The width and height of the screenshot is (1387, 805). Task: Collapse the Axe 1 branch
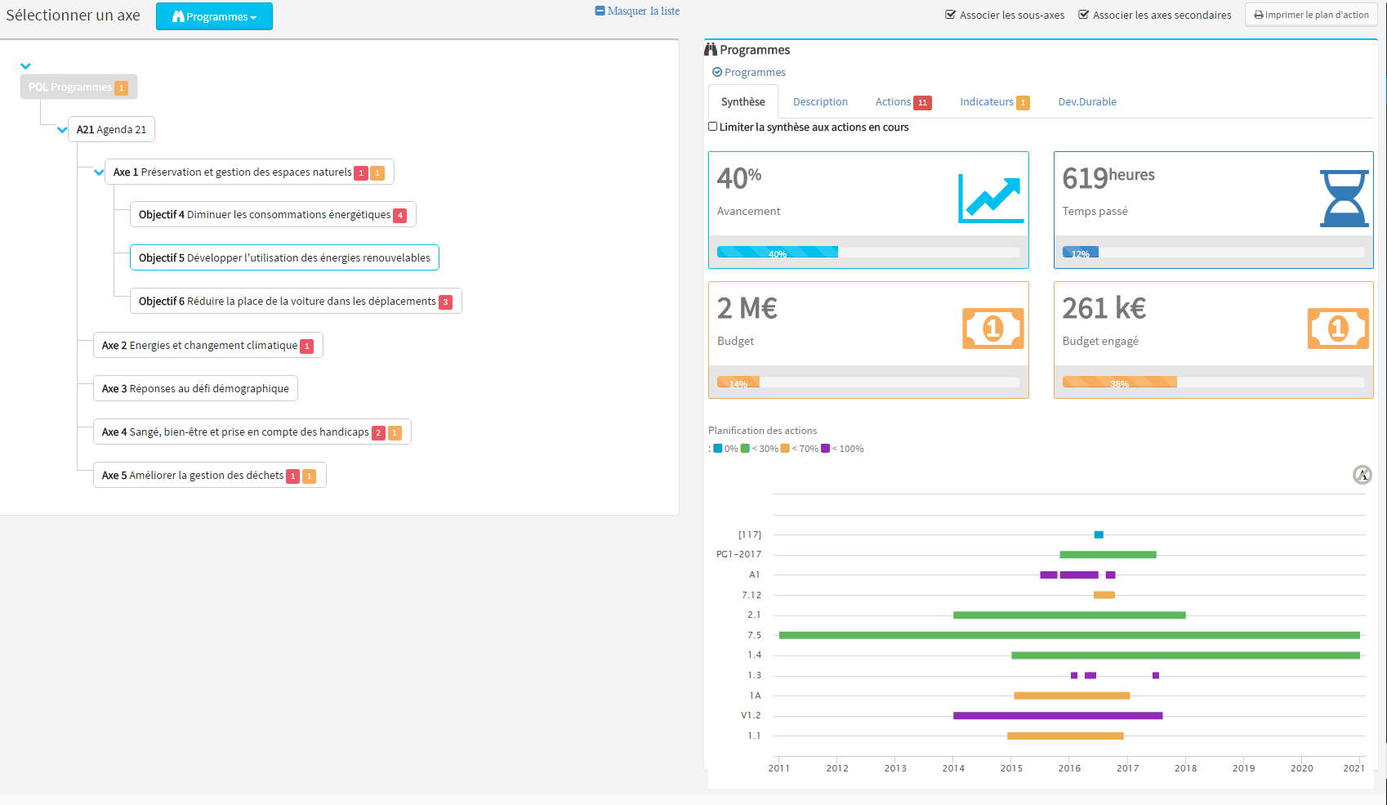pyautogui.click(x=99, y=172)
